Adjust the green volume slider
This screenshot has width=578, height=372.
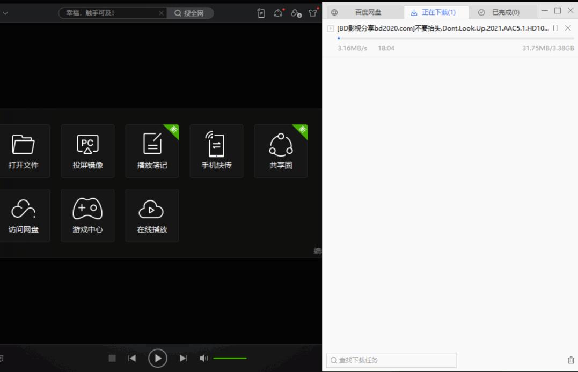click(x=230, y=358)
